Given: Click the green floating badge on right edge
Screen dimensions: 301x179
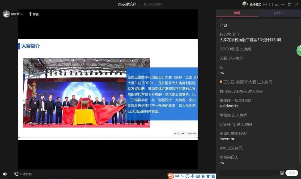Looking at the screenshot, I should [299, 50].
